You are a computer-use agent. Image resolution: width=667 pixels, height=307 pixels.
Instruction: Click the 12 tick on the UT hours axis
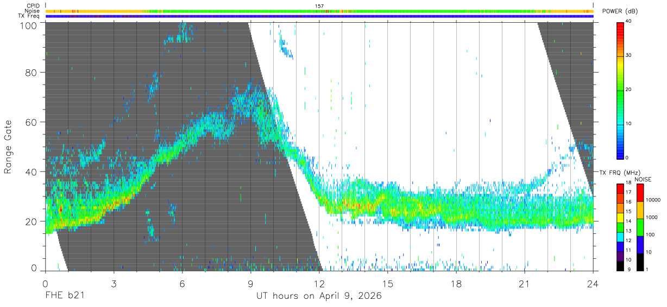coord(319,283)
